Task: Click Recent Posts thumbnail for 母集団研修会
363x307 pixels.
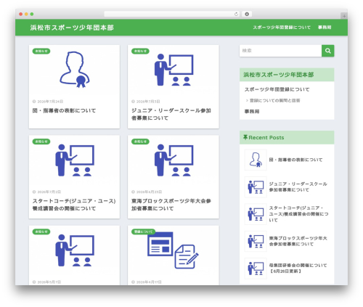Action: tap(256, 269)
